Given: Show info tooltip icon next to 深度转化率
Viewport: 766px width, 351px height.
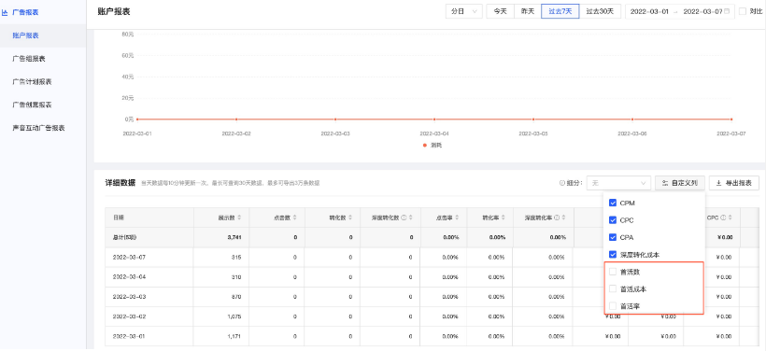Looking at the screenshot, I should pyautogui.click(x=557, y=218).
